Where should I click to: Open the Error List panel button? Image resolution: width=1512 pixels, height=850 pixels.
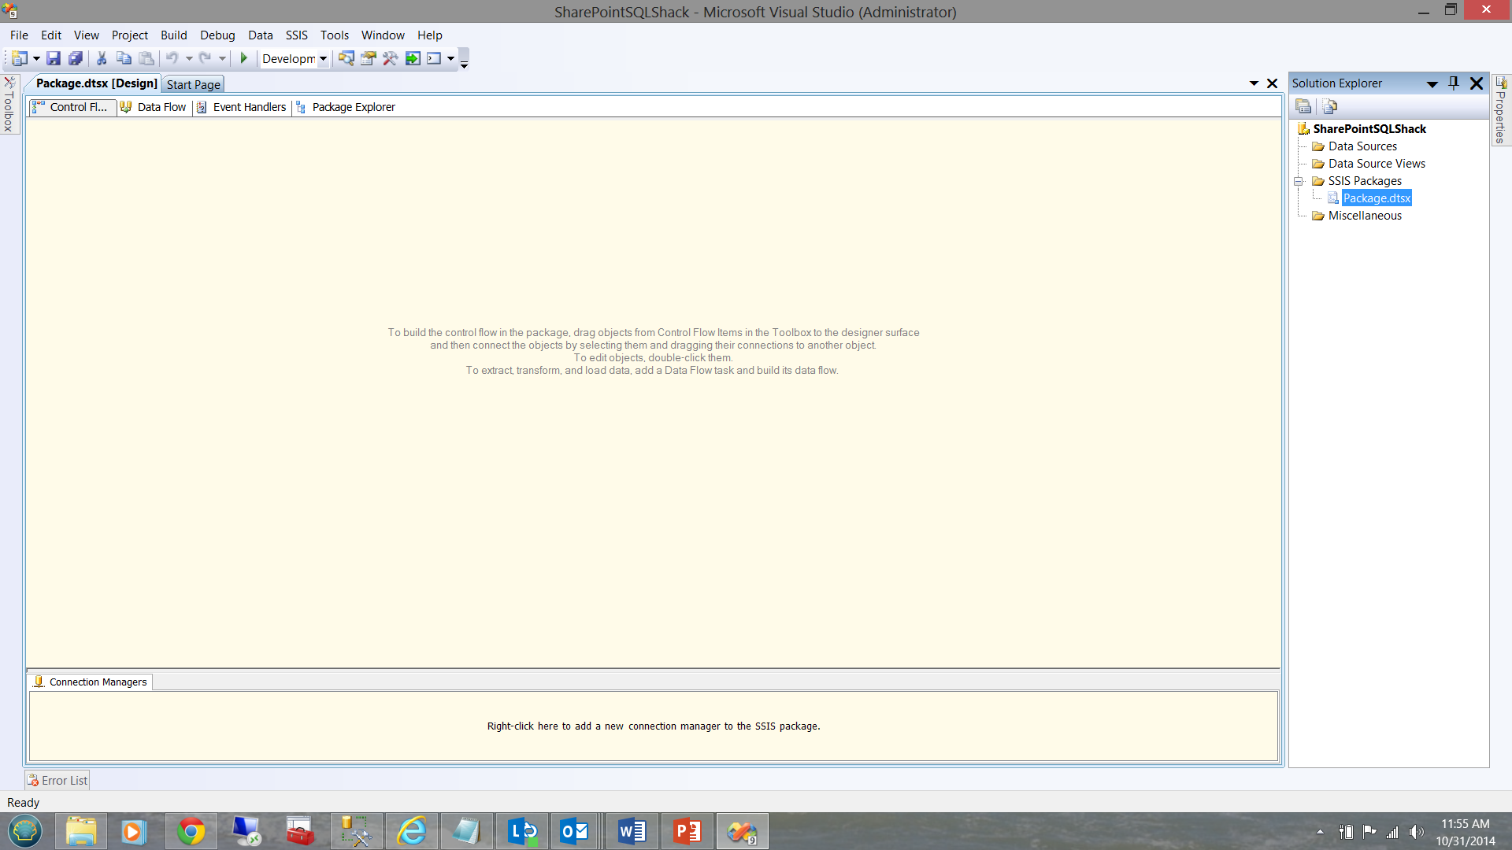tap(57, 780)
